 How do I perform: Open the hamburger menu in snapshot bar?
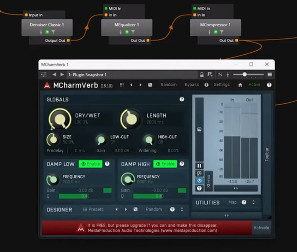click(x=270, y=74)
